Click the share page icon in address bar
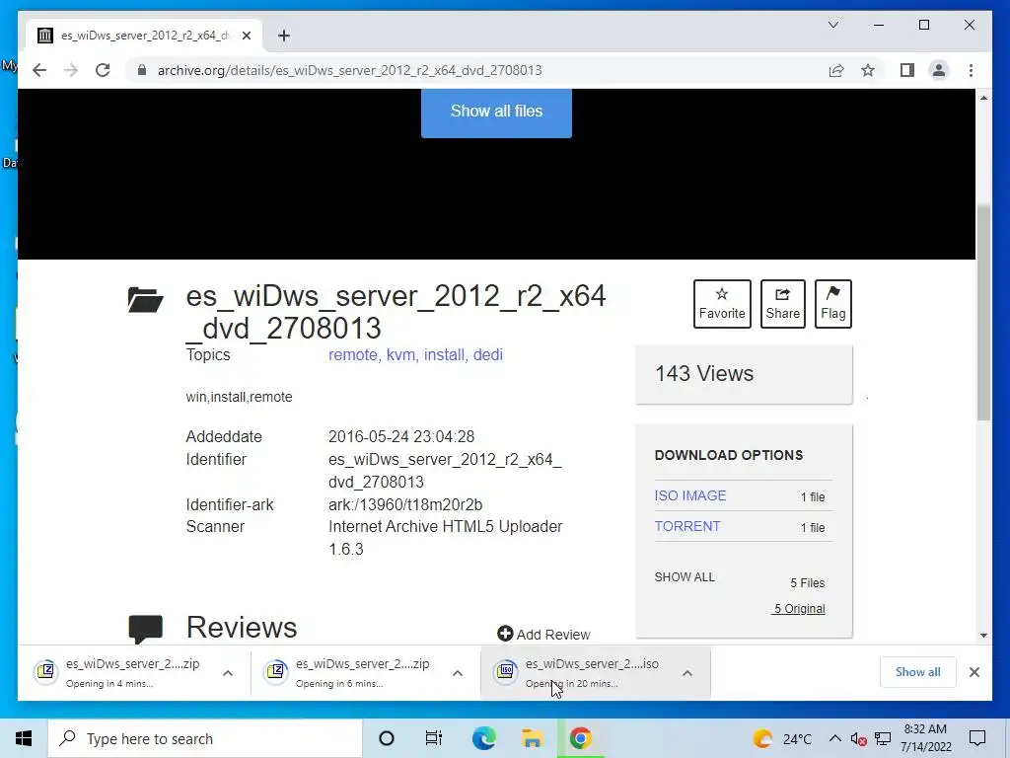Screen dimensions: 1010x758 pos(836,70)
